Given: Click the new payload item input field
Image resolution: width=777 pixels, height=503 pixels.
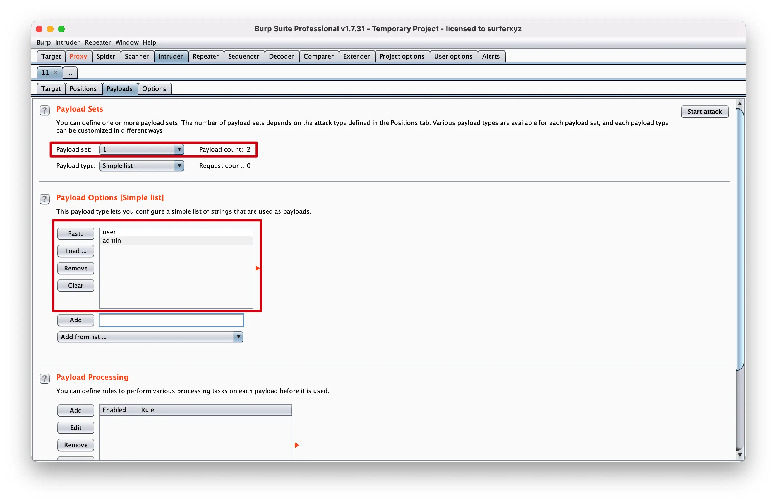Looking at the screenshot, I should 171,320.
